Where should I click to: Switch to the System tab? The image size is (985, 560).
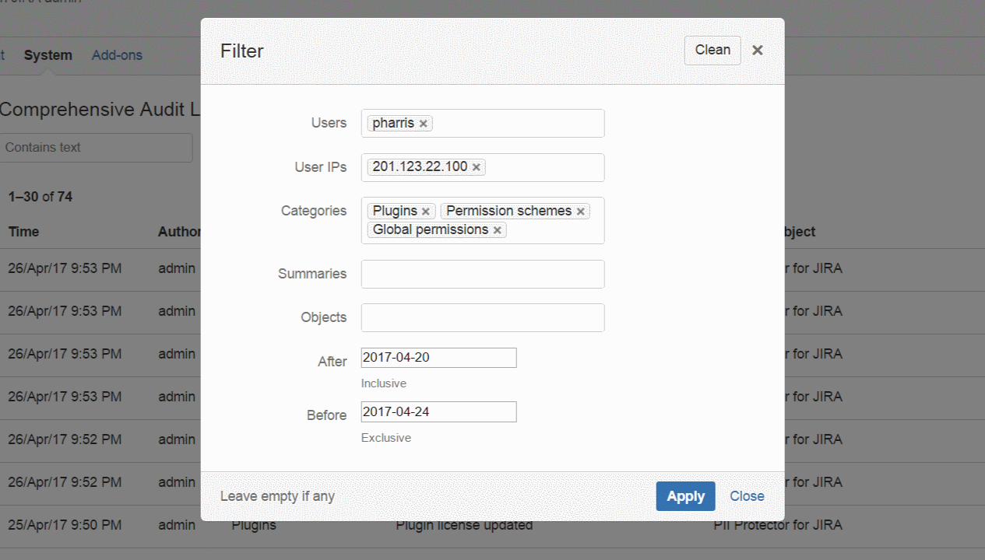coord(48,55)
